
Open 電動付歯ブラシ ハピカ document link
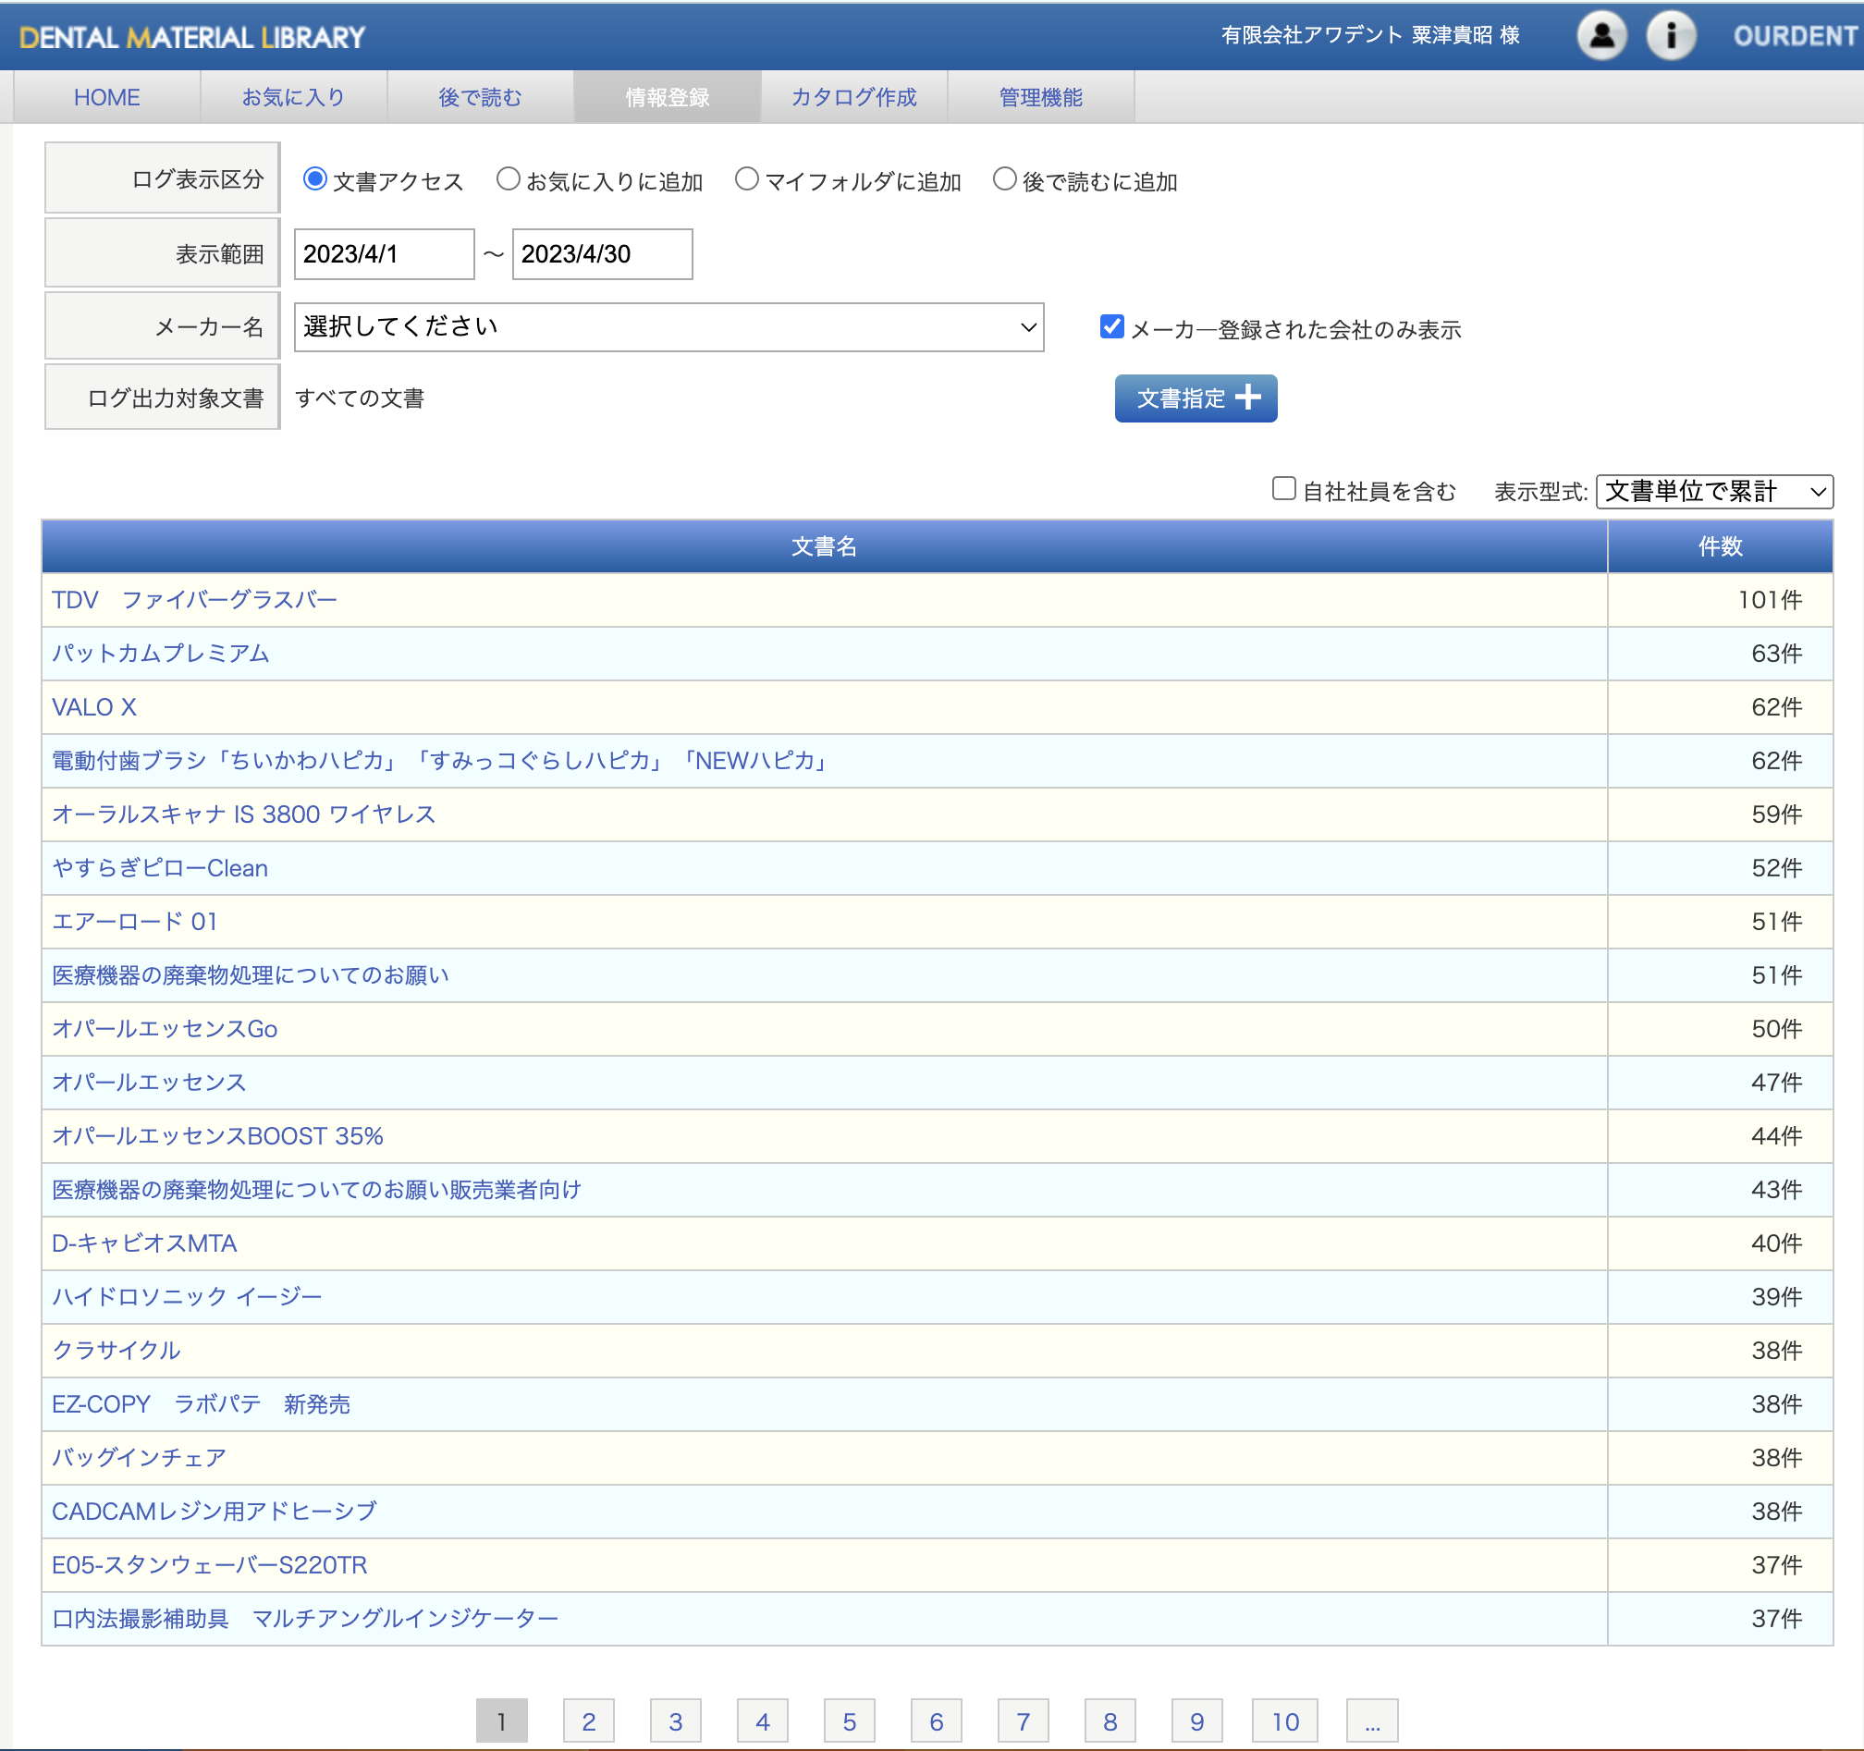pyautogui.click(x=441, y=760)
